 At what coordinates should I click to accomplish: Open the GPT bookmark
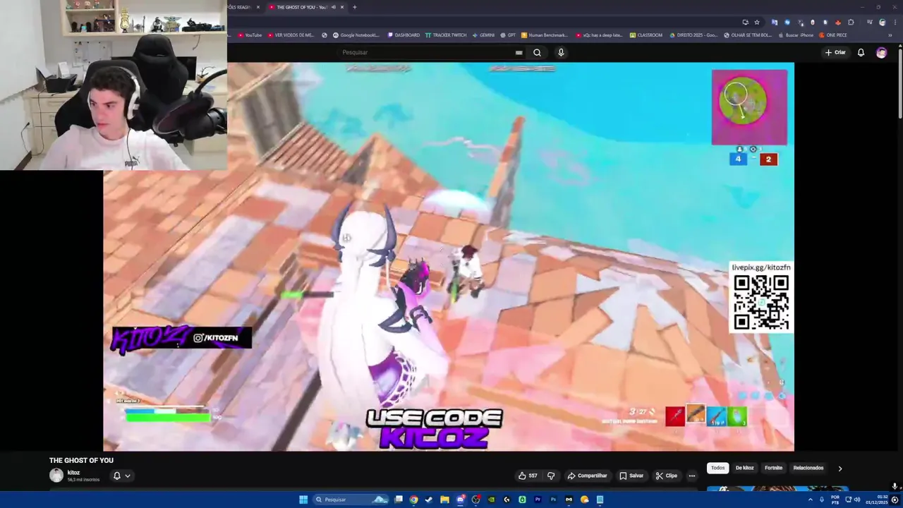coord(508,35)
